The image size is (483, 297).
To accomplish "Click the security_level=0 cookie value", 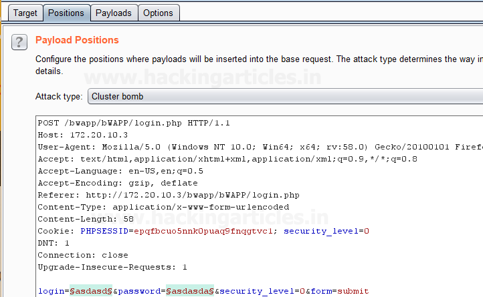I will (x=326, y=231).
